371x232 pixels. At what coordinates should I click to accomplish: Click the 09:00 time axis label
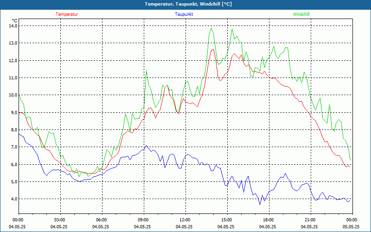(x=143, y=220)
